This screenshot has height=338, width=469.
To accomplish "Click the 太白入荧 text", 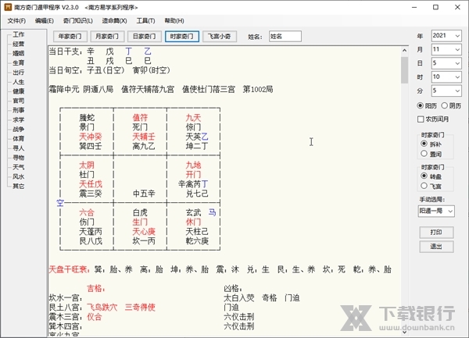I will click(239, 297).
